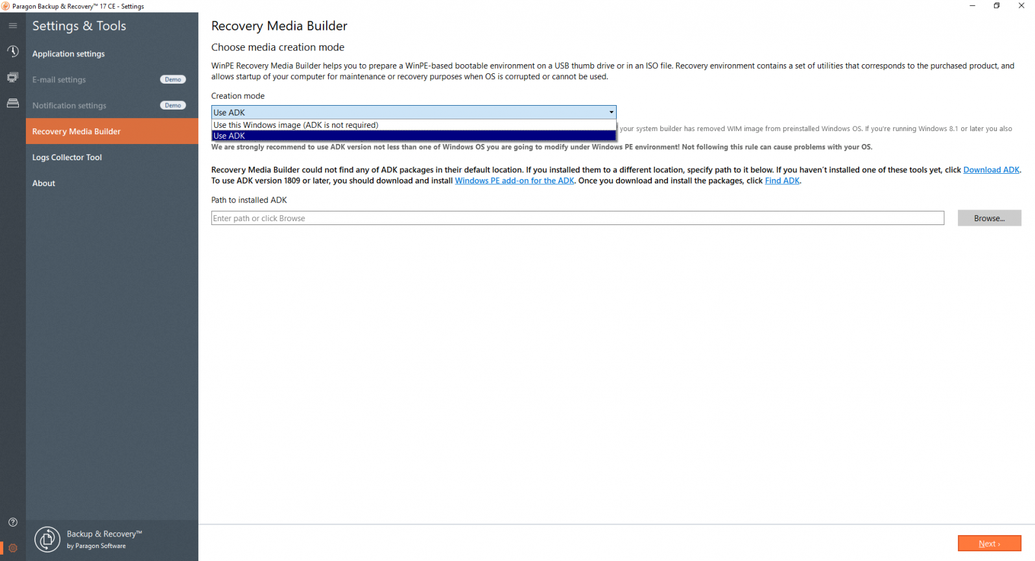Open Application settings
Viewport: 1035px width, 561px height.
tap(112, 54)
